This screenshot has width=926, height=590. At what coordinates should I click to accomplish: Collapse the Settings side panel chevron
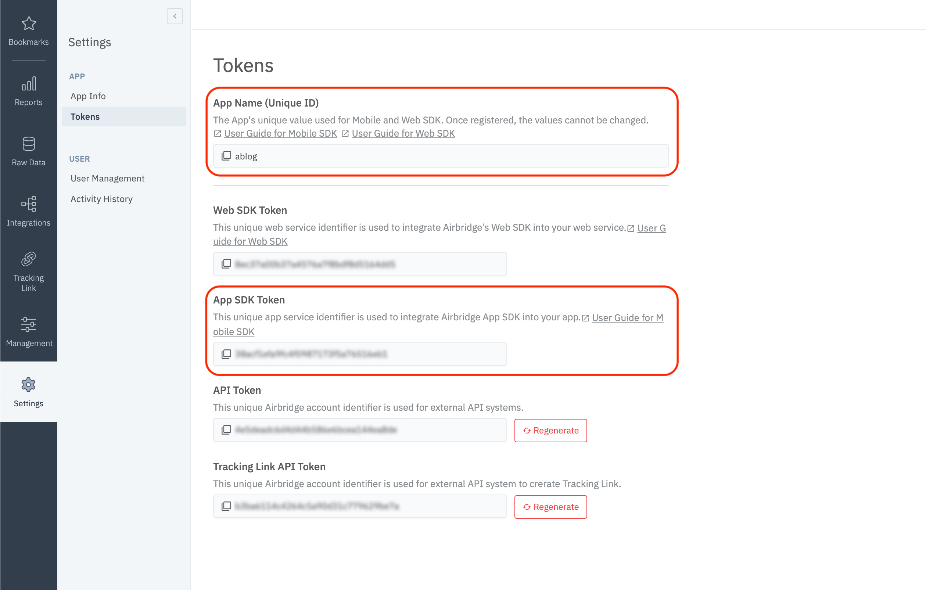(x=175, y=16)
